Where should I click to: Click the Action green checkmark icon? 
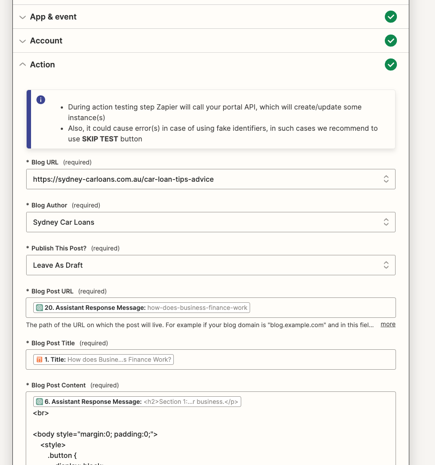click(391, 65)
